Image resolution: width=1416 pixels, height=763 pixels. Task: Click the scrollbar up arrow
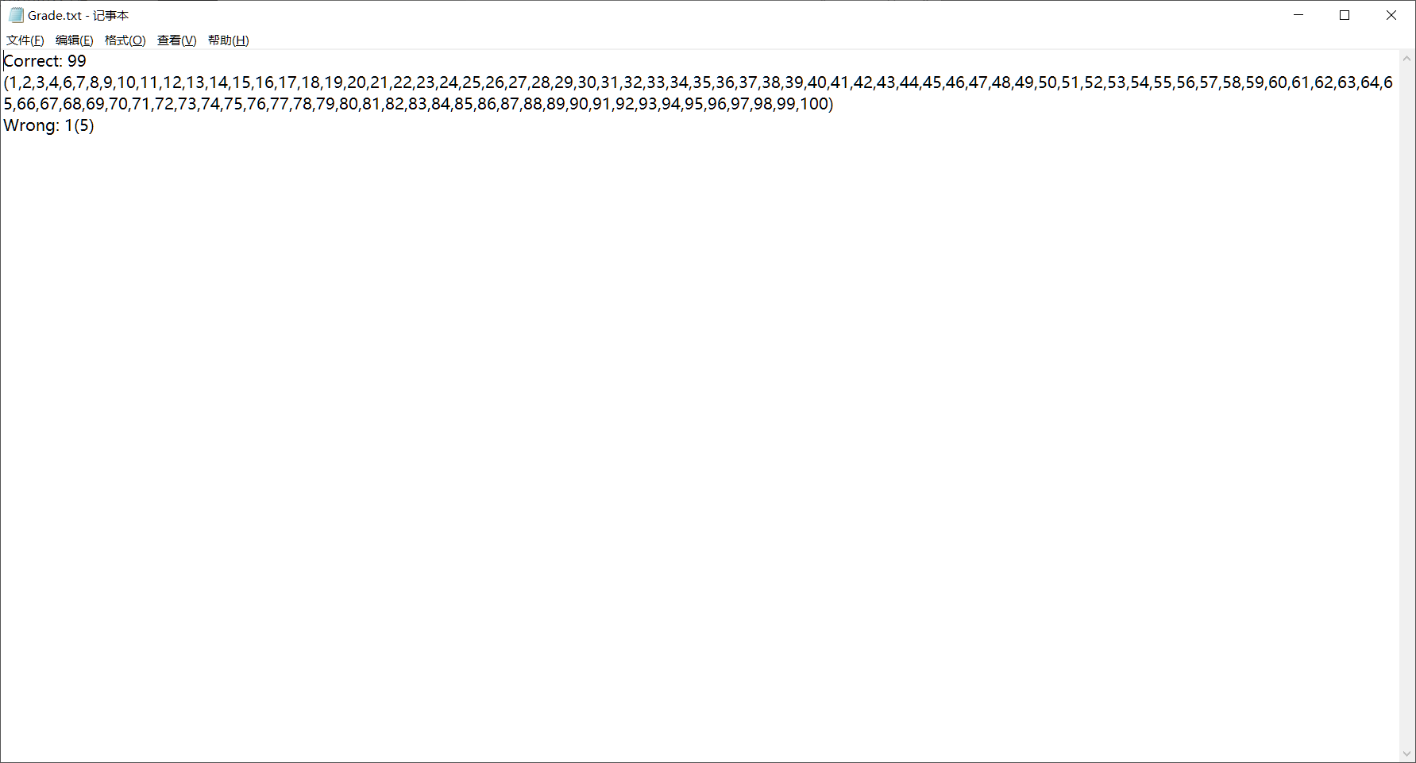click(x=1407, y=58)
